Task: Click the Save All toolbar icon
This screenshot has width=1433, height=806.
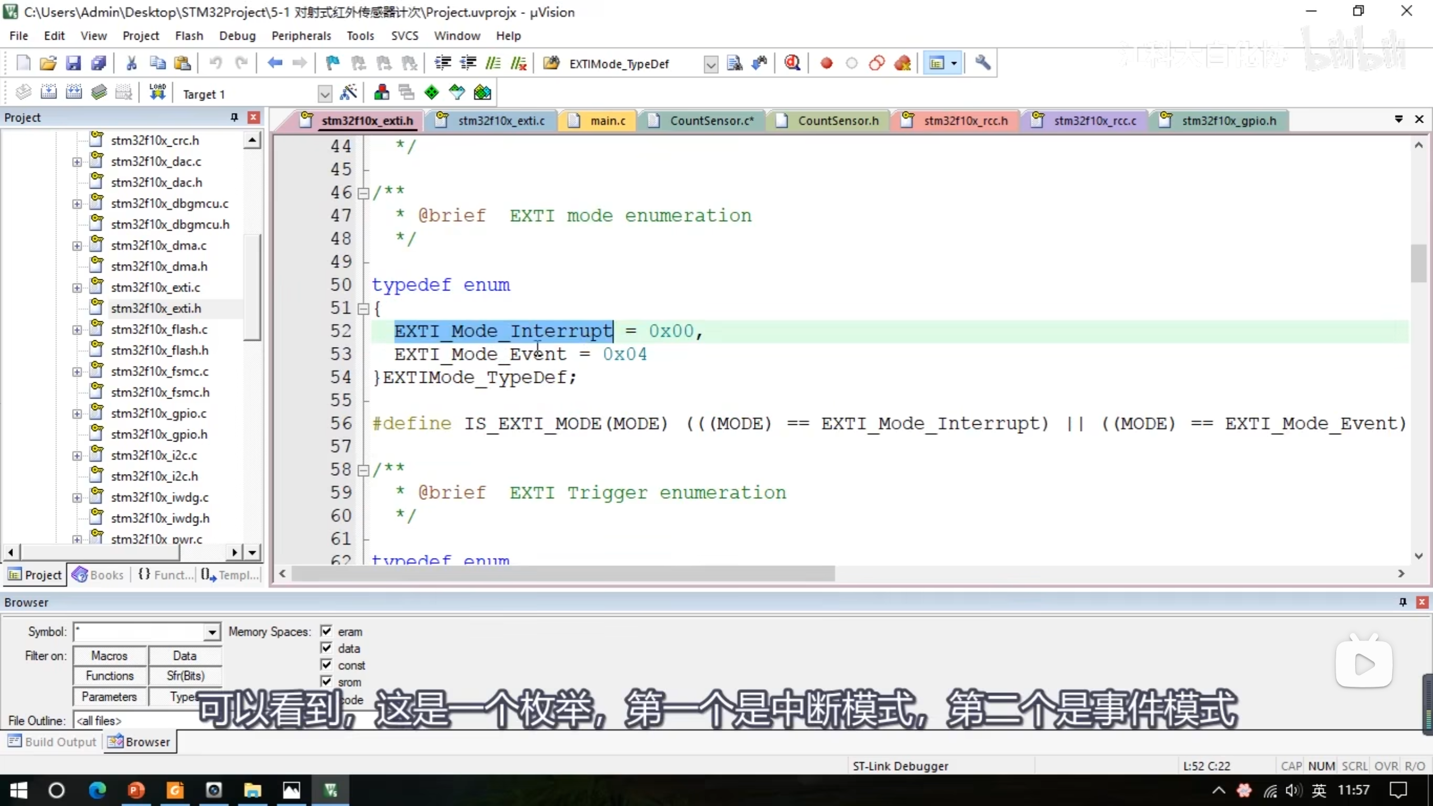Action: pyautogui.click(x=99, y=63)
